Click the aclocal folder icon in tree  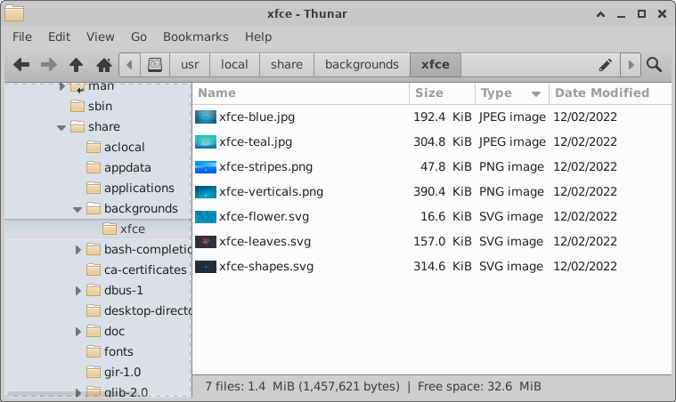94,148
